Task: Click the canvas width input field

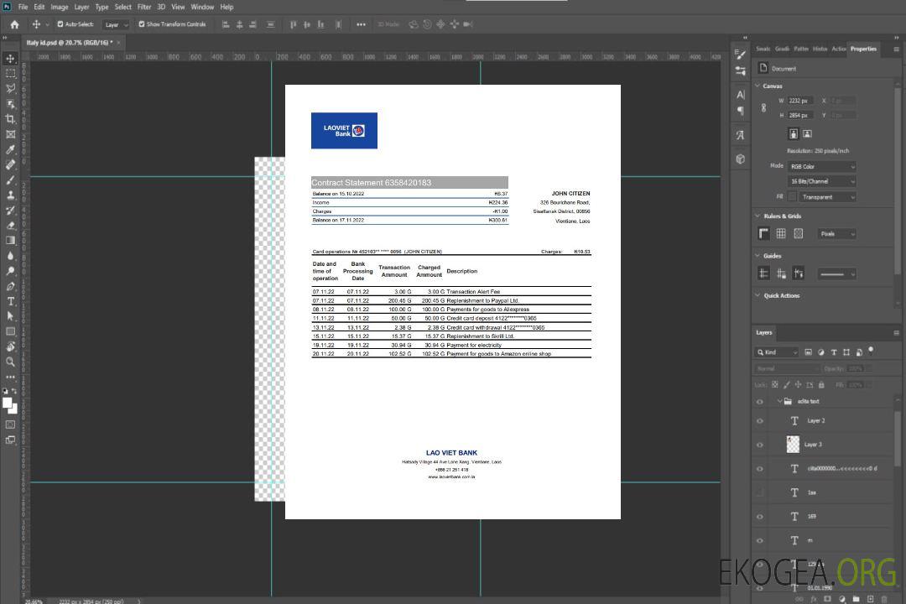Action: [800, 101]
